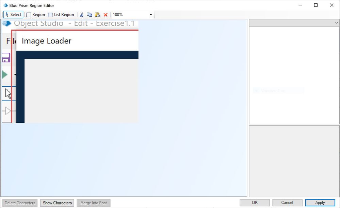The image size is (340, 208).
Task: Minimize the Region Editor window
Action: point(300,5)
